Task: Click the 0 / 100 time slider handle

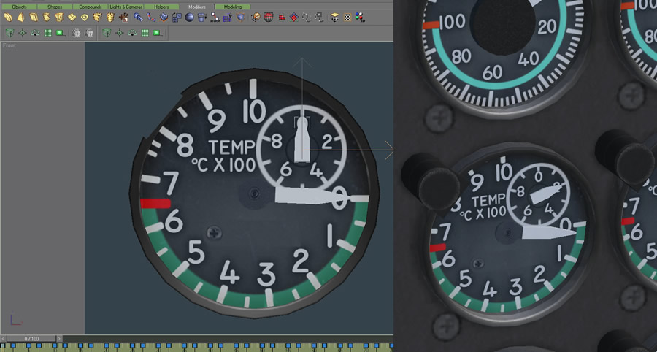Action: [31, 339]
